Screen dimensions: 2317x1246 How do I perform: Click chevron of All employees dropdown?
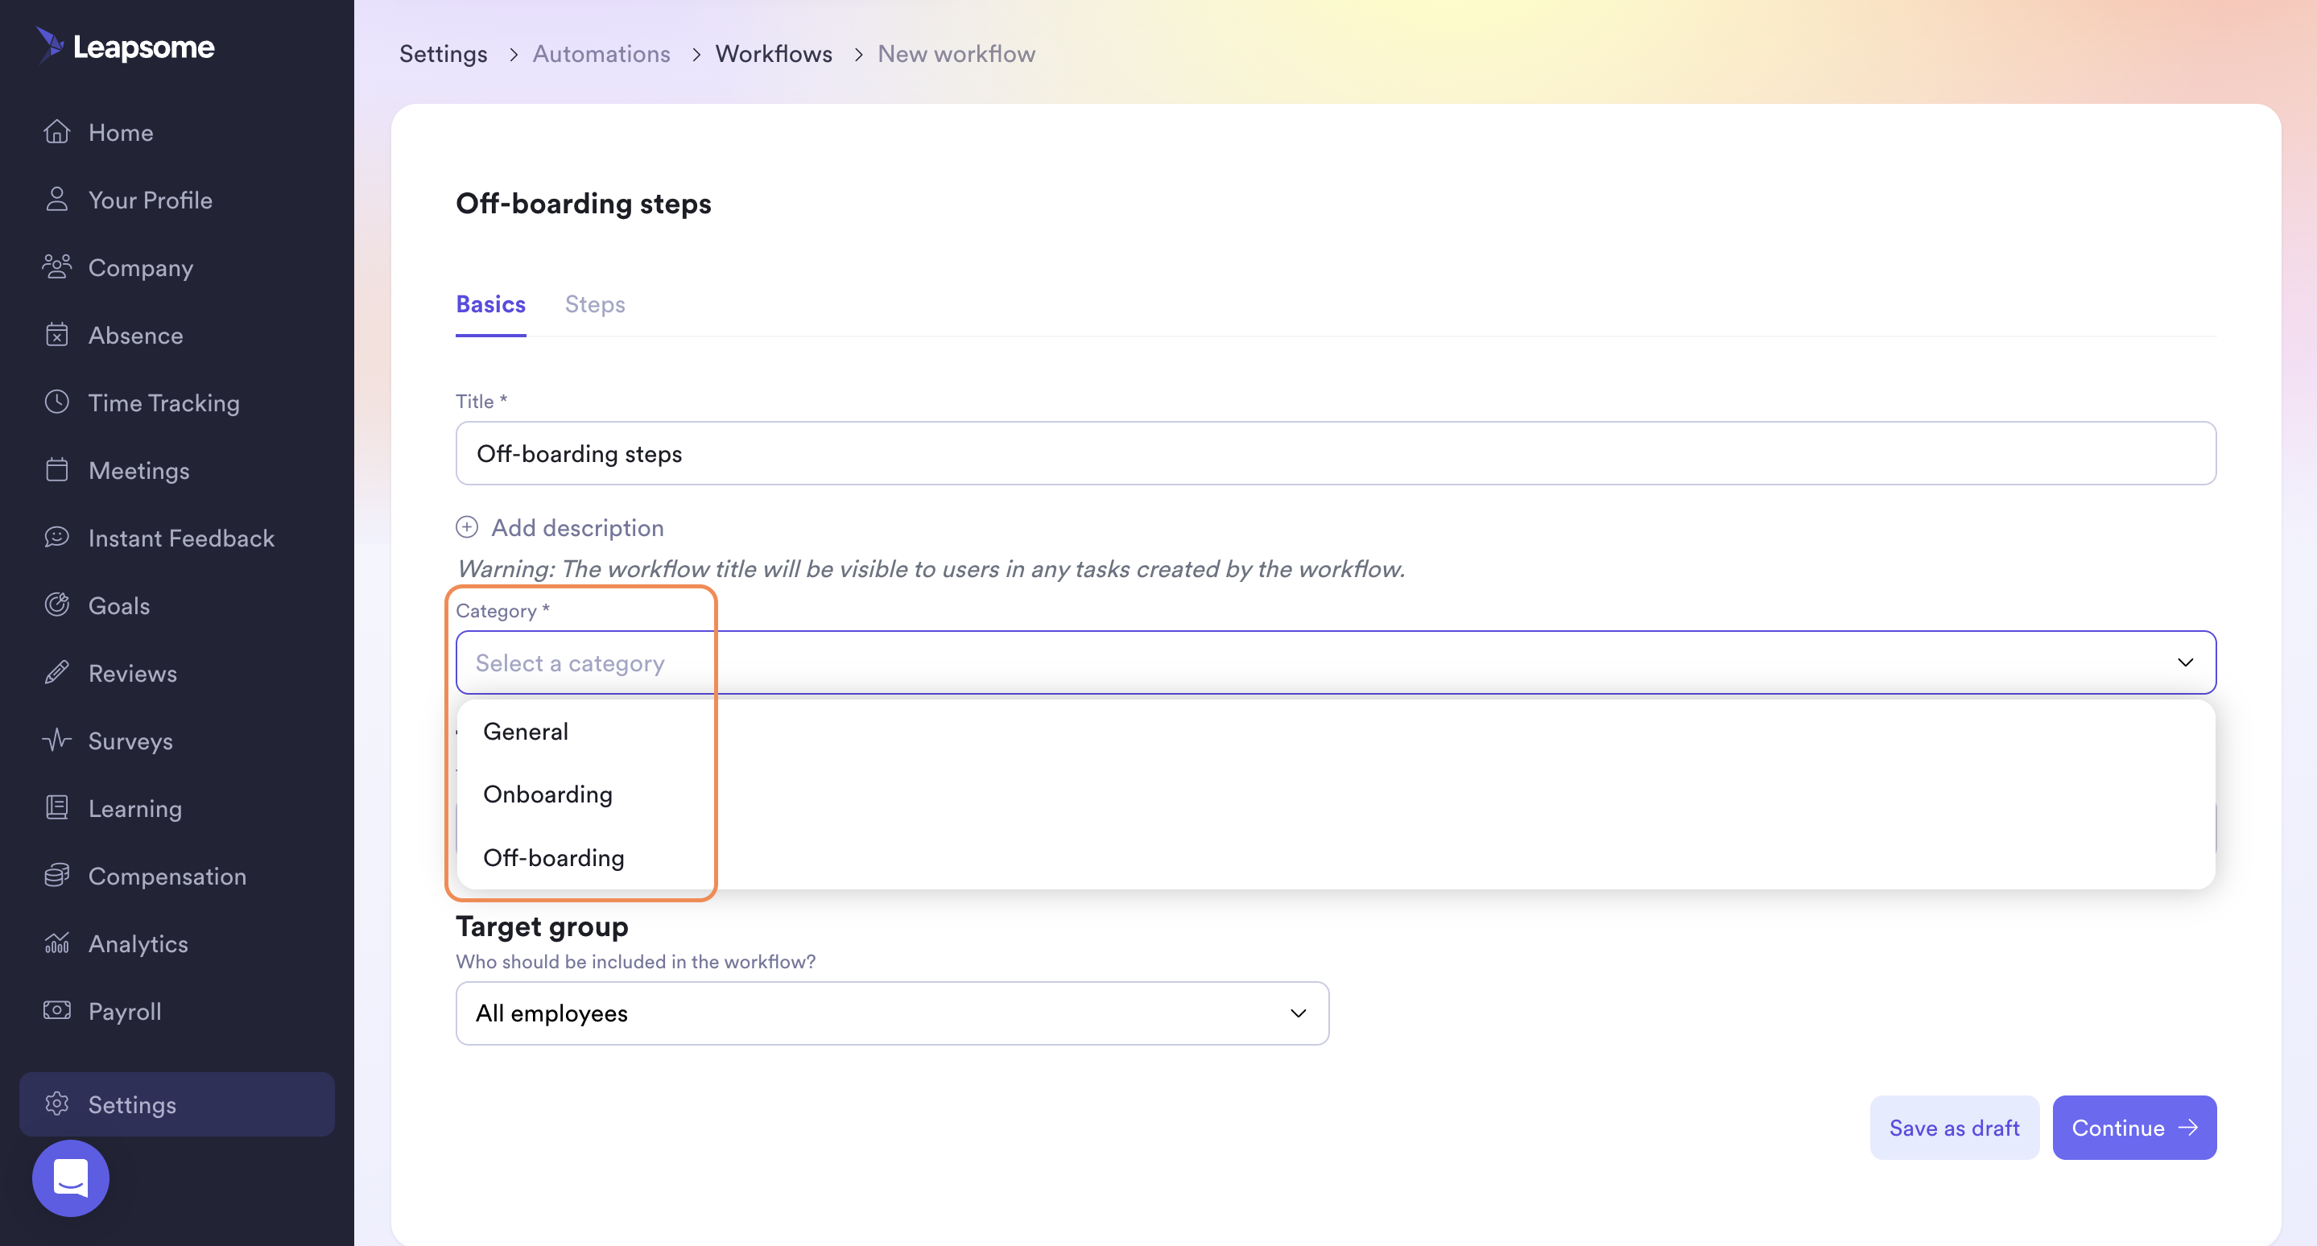1298,1013
